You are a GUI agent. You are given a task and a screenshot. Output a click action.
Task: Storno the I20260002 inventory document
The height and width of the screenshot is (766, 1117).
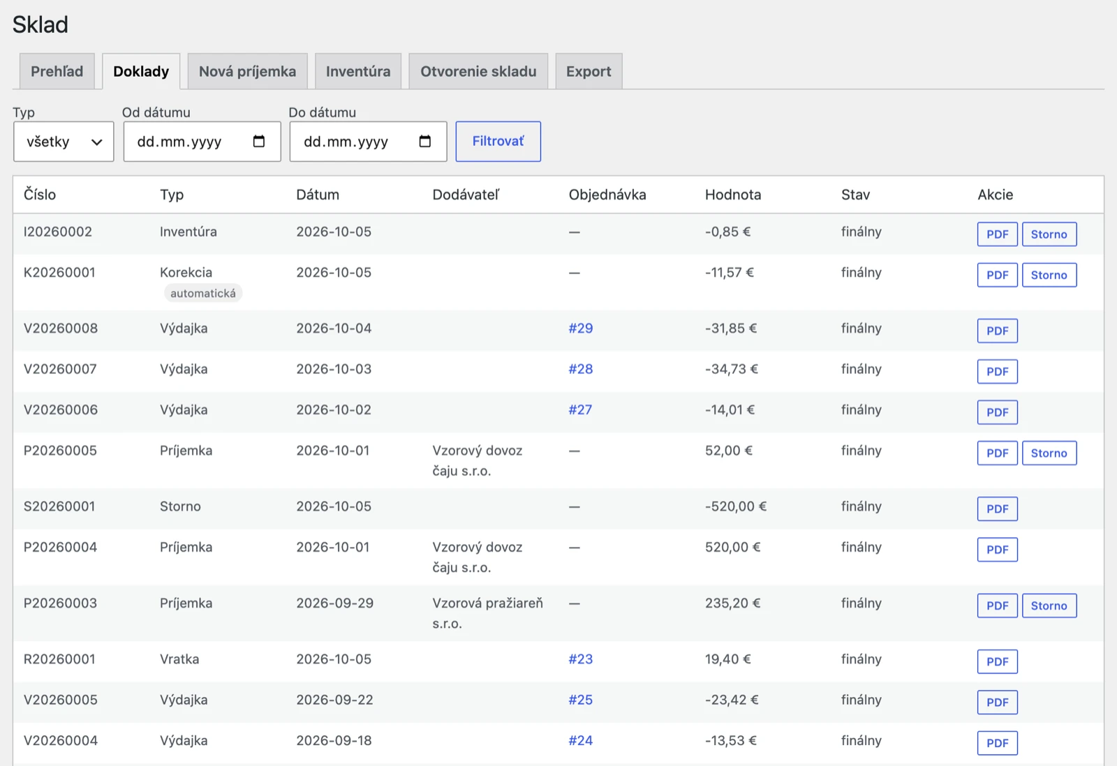pos(1049,234)
